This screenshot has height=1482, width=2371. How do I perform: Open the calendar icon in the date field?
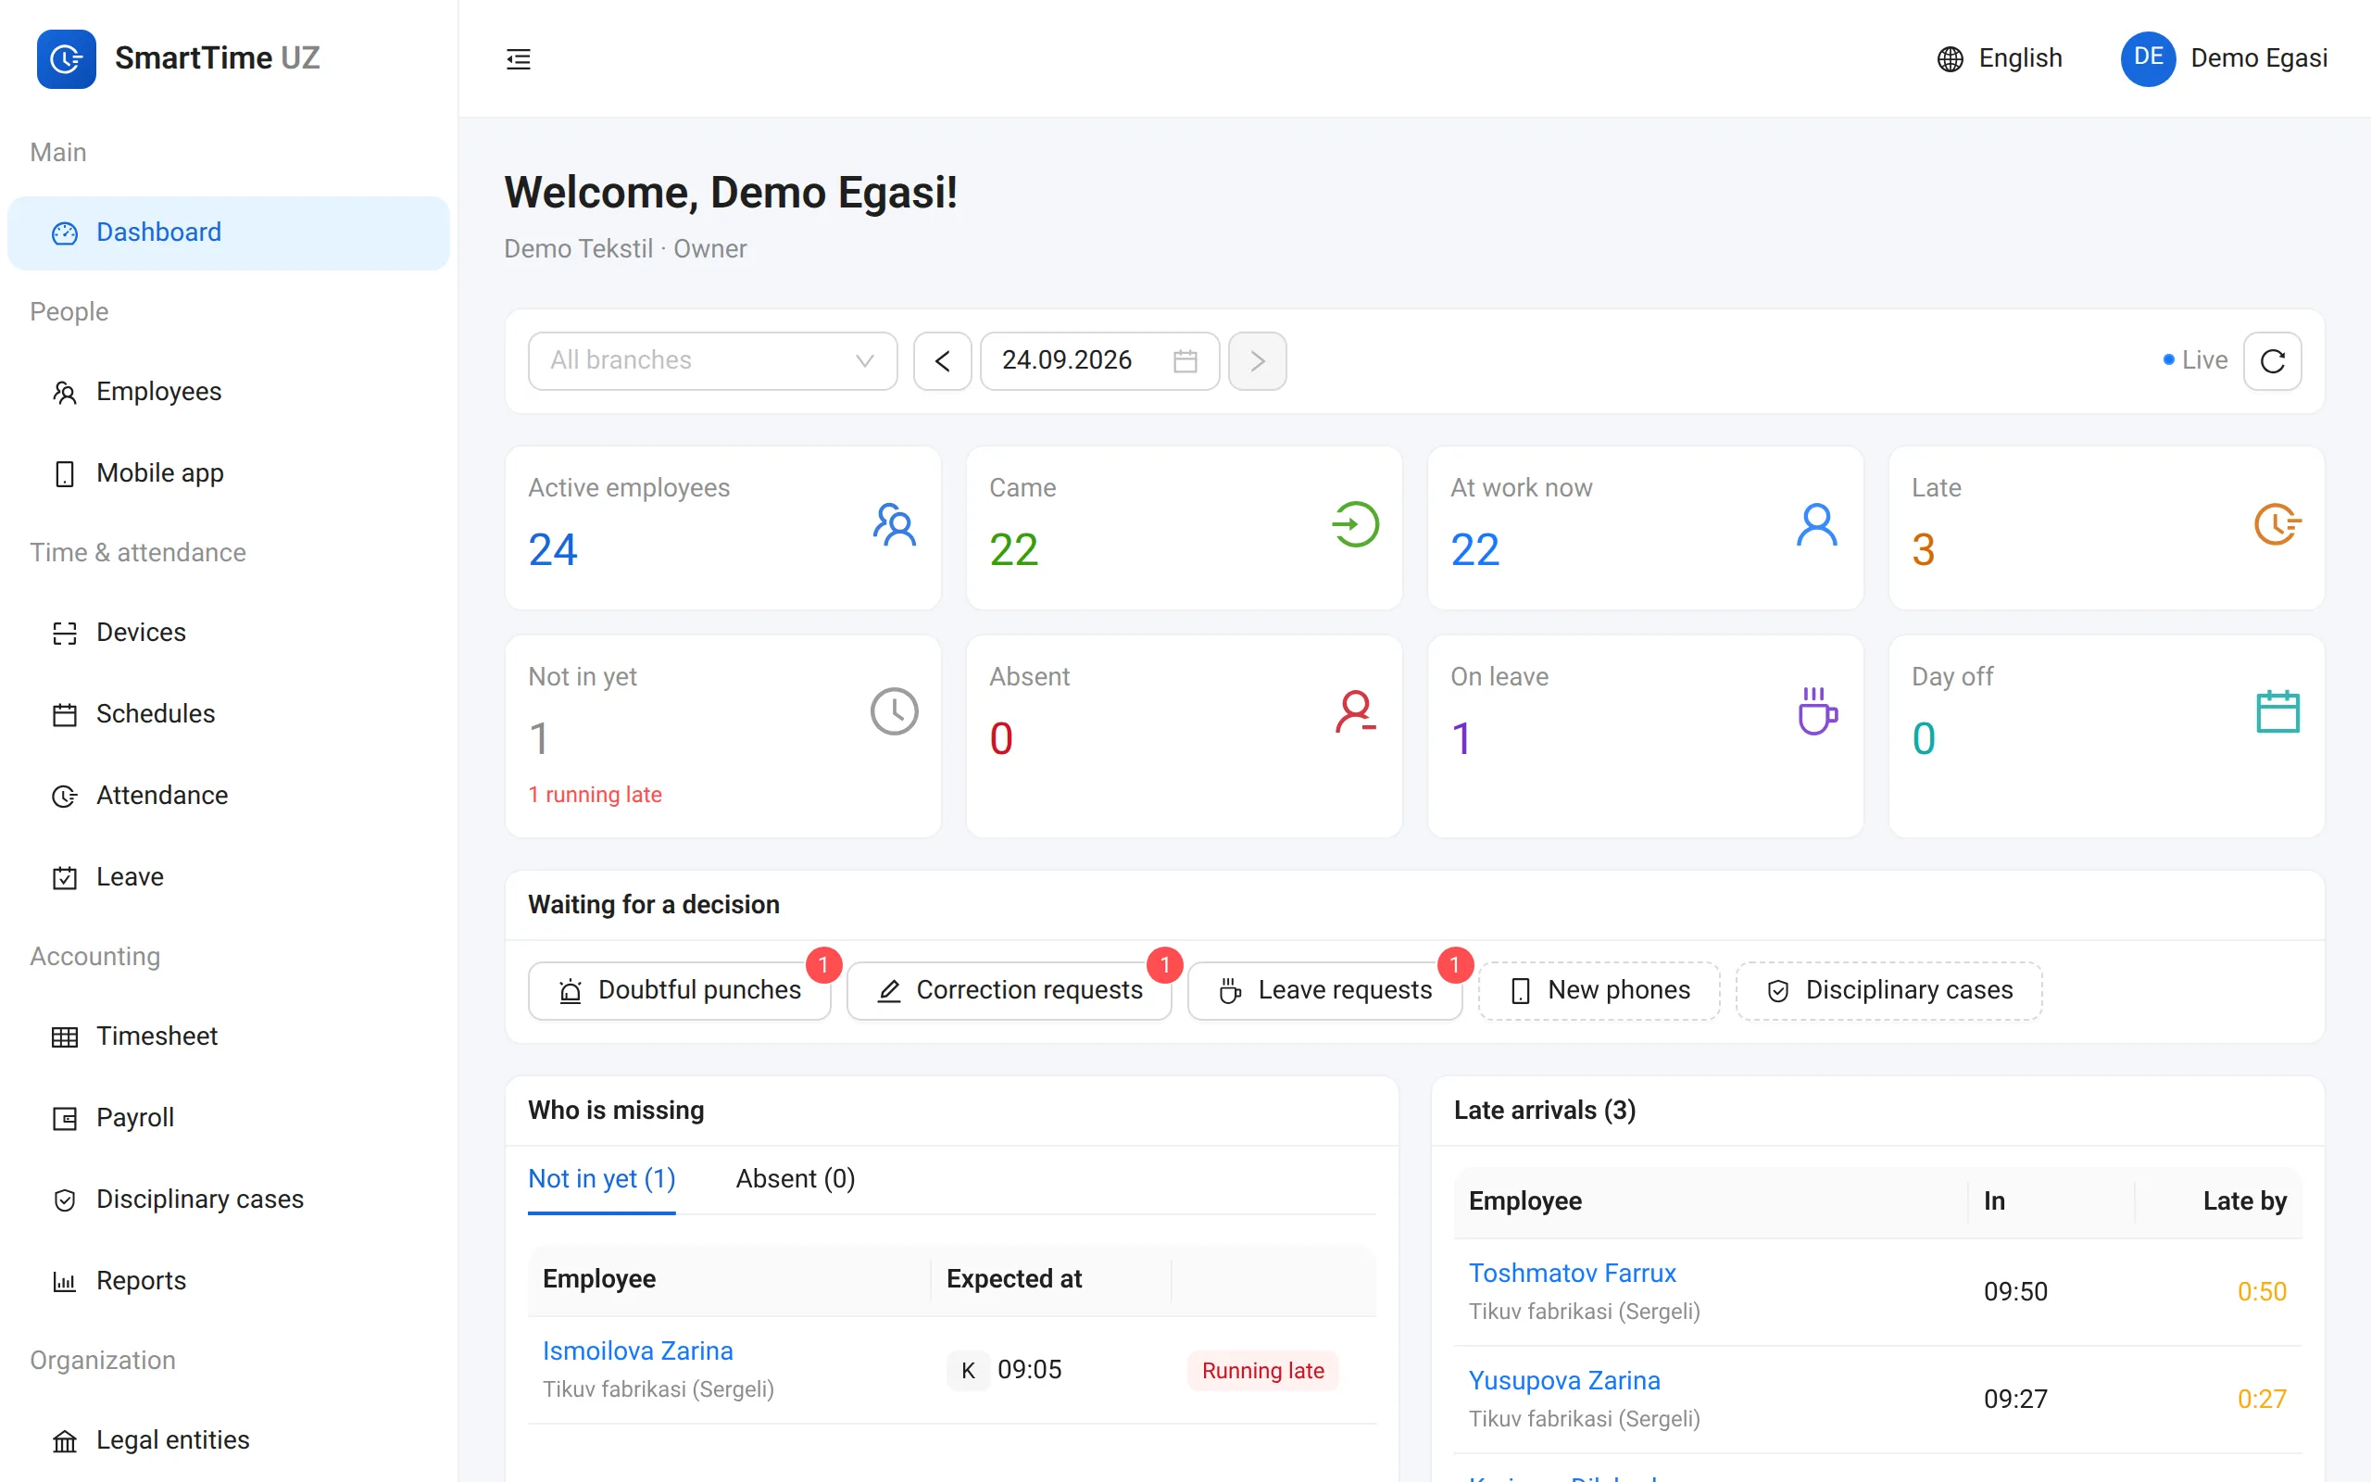[x=1185, y=360]
